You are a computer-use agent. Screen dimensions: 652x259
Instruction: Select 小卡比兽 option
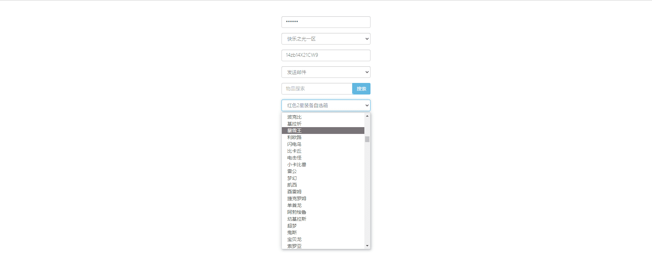[x=323, y=165]
